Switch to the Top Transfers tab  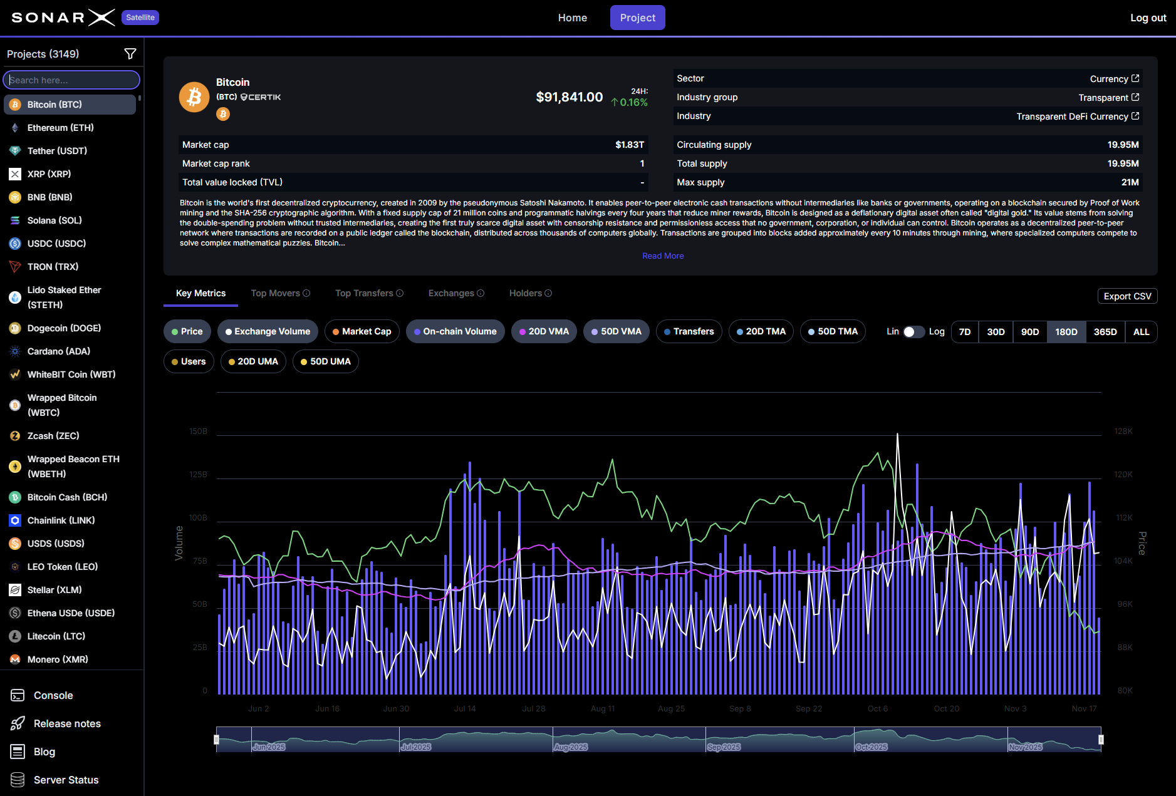point(365,292)
